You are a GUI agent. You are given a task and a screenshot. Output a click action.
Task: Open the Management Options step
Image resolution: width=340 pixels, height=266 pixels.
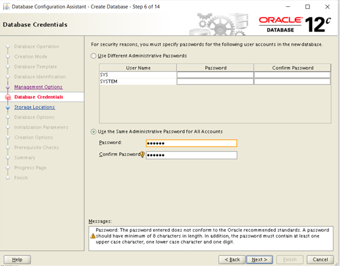[38, 87]
